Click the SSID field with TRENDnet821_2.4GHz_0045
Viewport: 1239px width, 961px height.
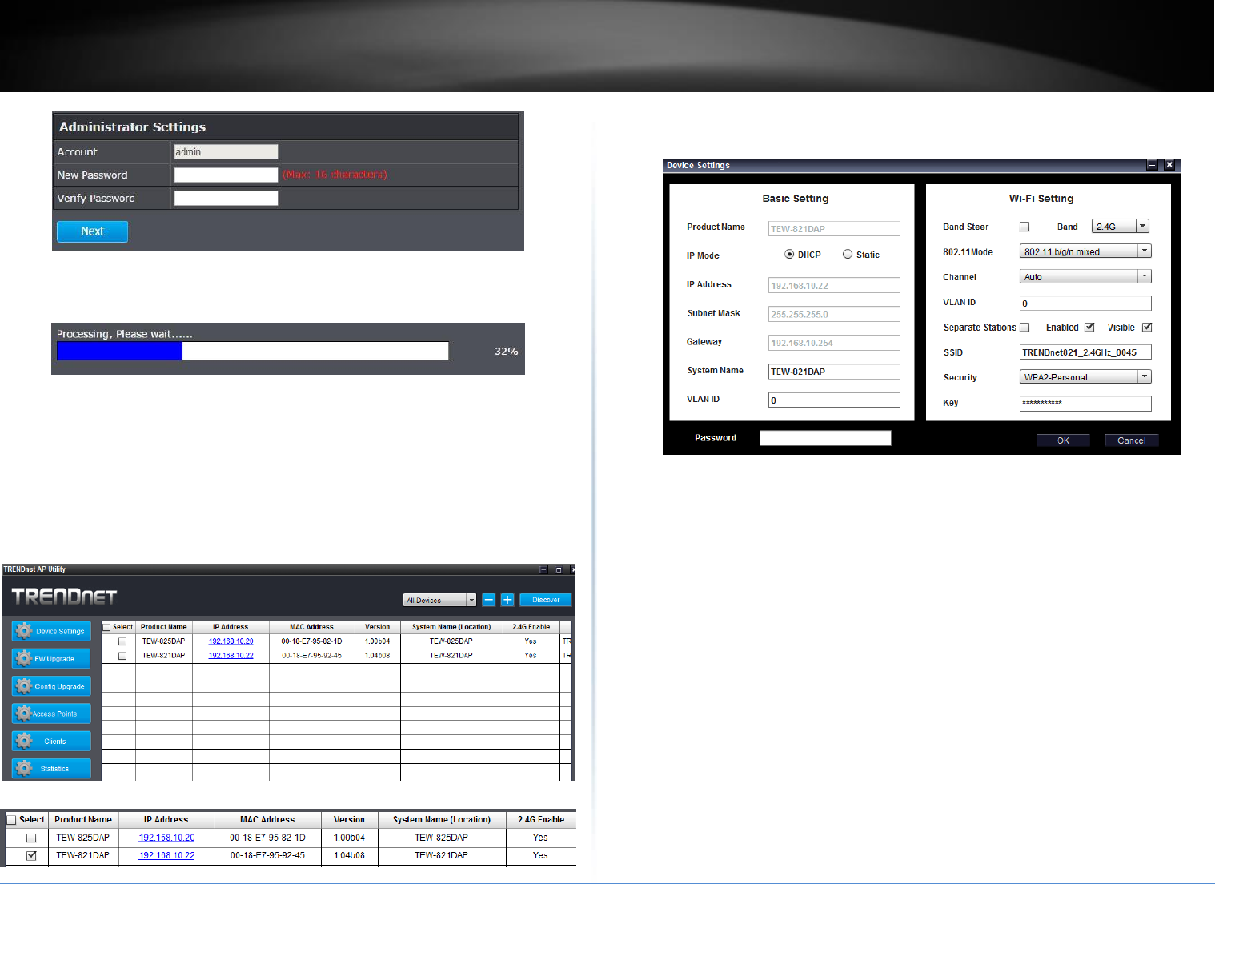(x=1085, y=352)
